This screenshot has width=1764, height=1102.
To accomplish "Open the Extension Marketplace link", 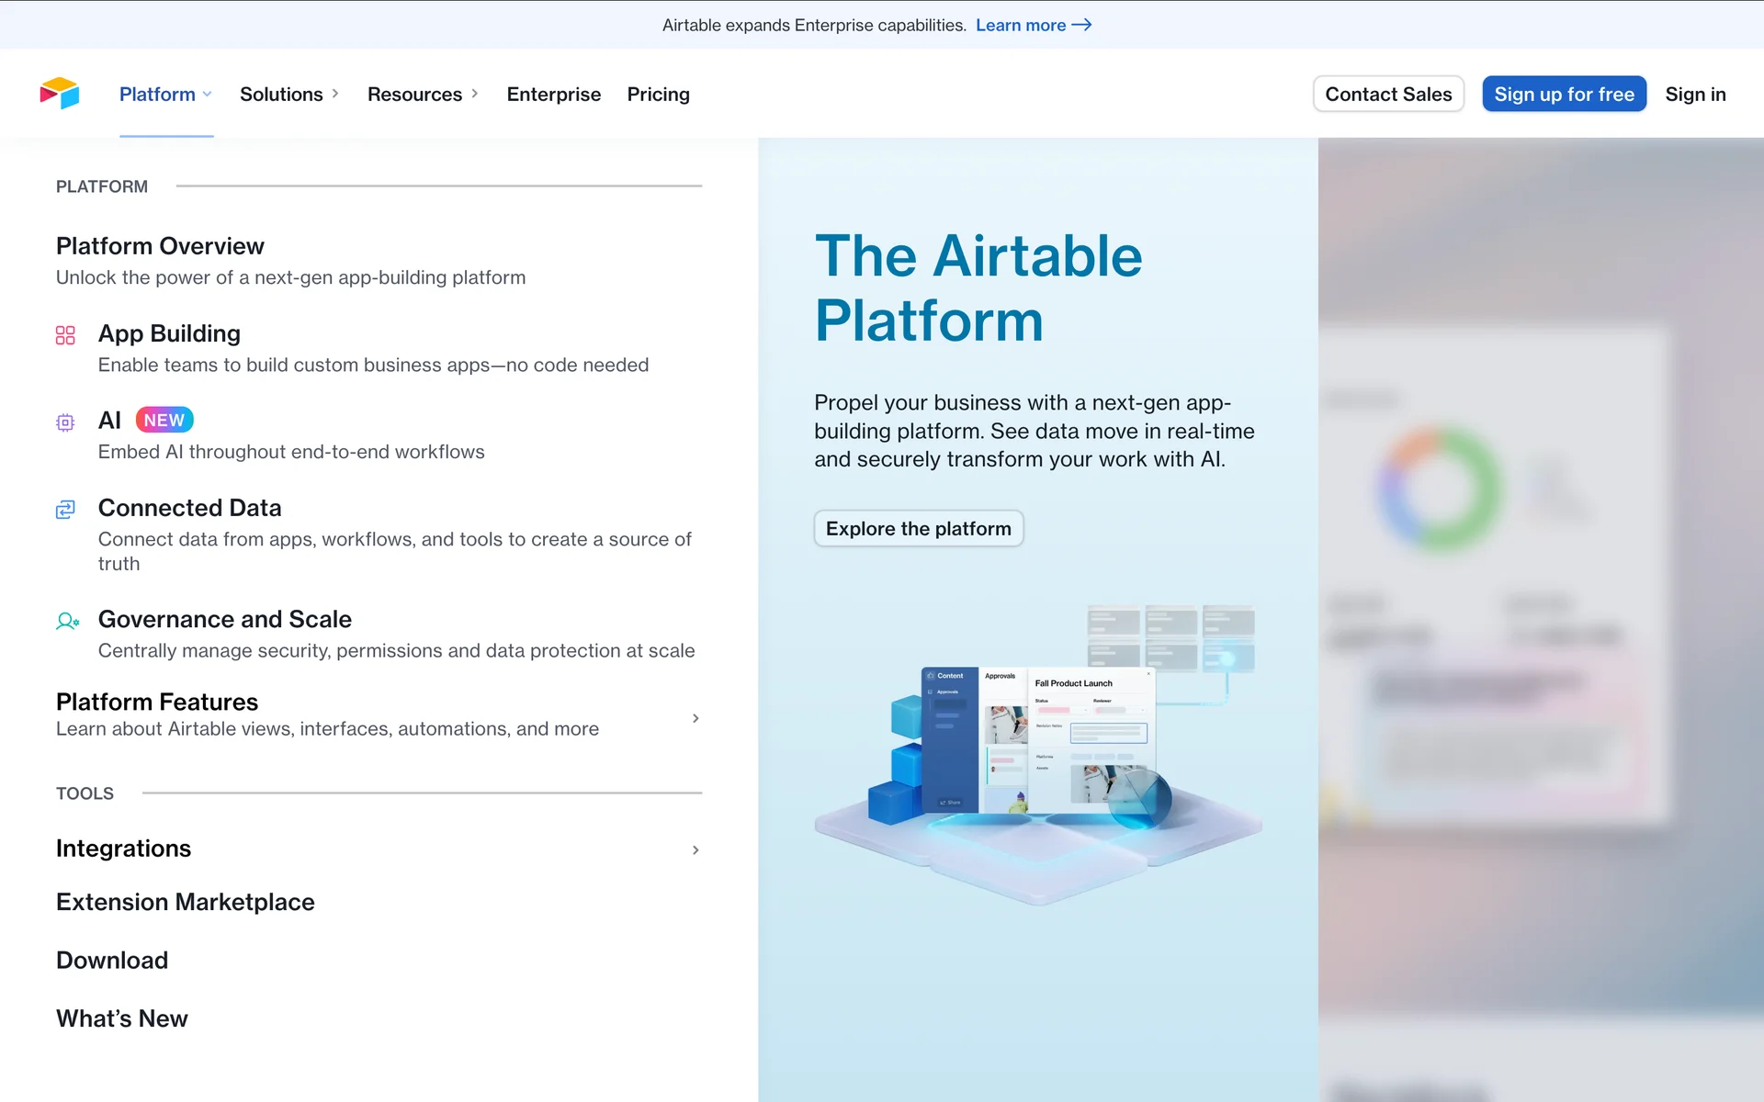I will pos(186,902).
